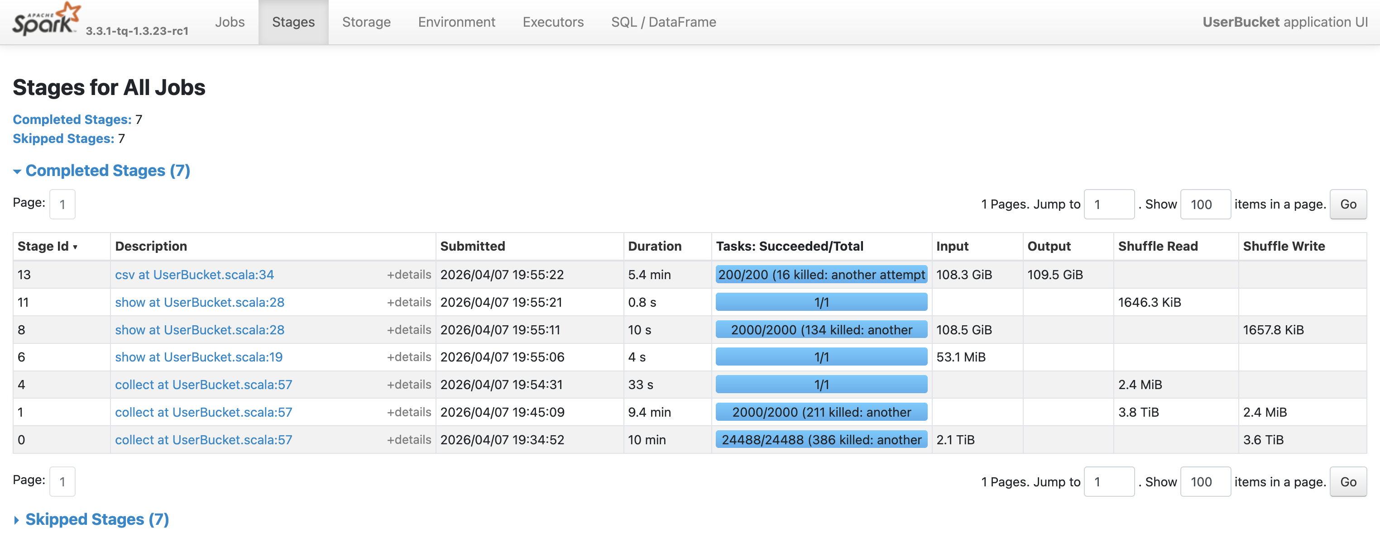Show +details for stage 13
The width and height of the screenshot is (1380, 542).
coord(409,275)
